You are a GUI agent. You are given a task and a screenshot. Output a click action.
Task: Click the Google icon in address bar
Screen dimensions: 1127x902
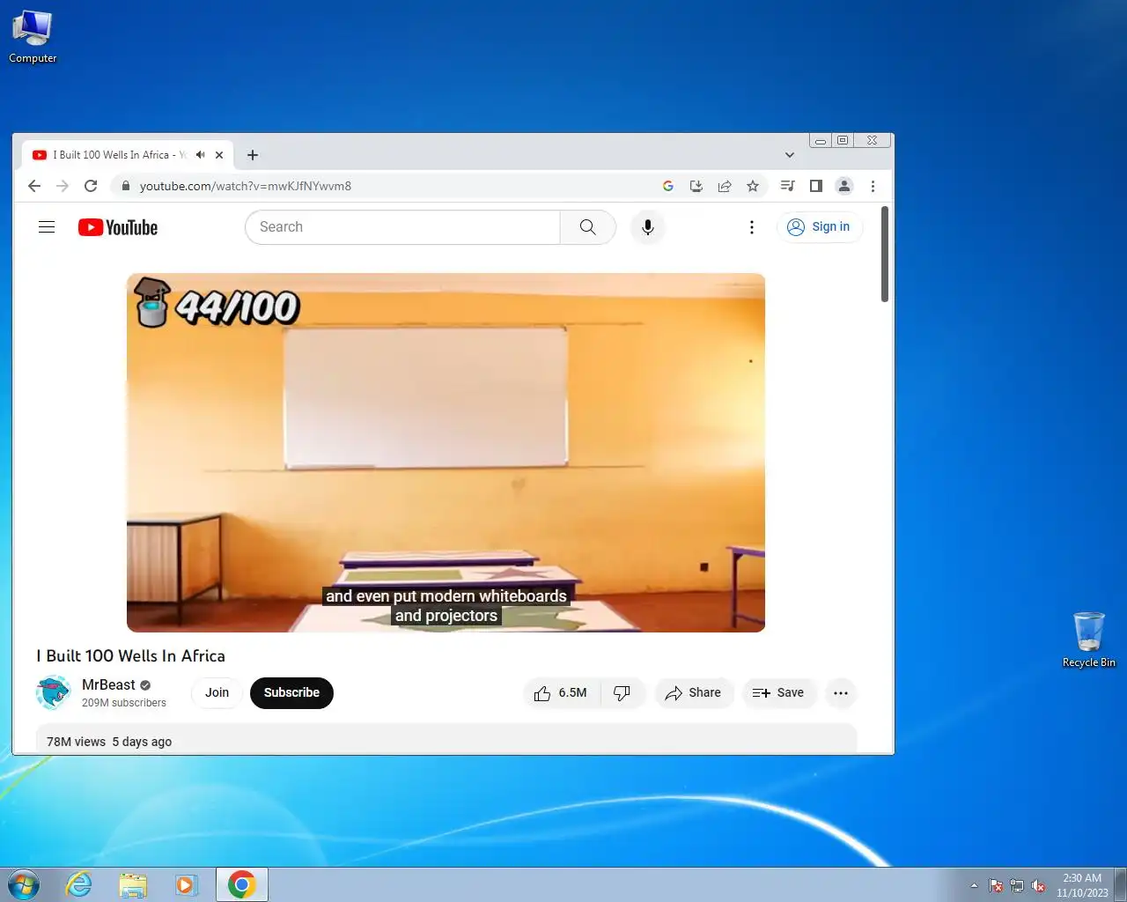668,186
